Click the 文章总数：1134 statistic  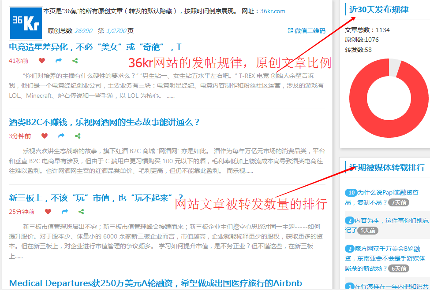point(367,30)
